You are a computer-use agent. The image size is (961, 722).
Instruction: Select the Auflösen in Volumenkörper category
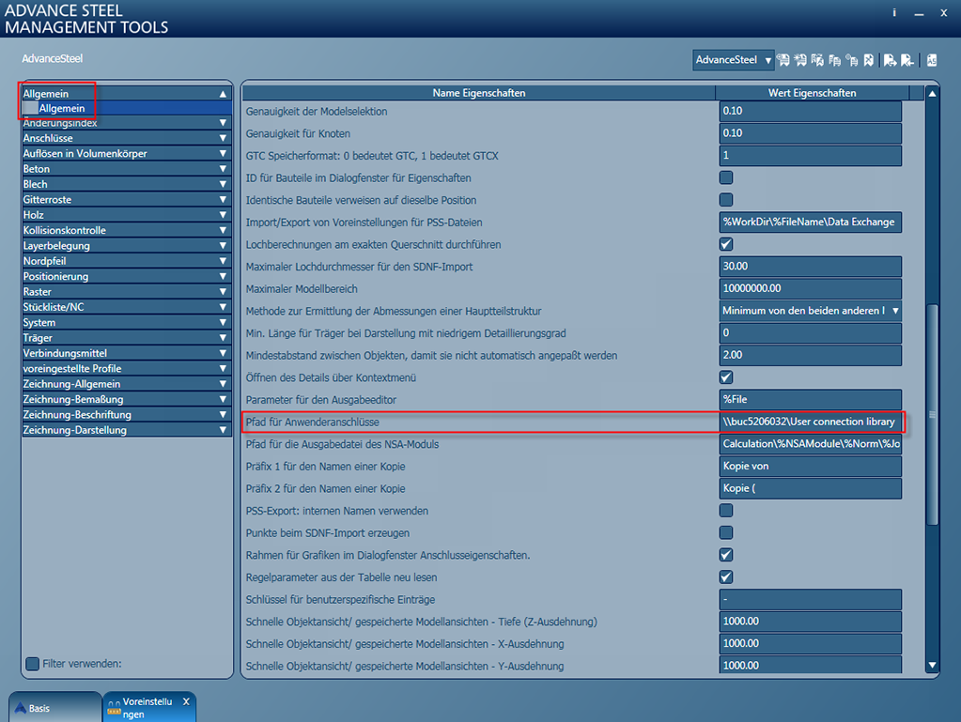coord(127,154)
